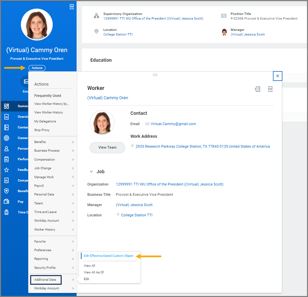308x297 pixels.
Task: Open the Summary sidebar icon
Action: coord(7,106)
